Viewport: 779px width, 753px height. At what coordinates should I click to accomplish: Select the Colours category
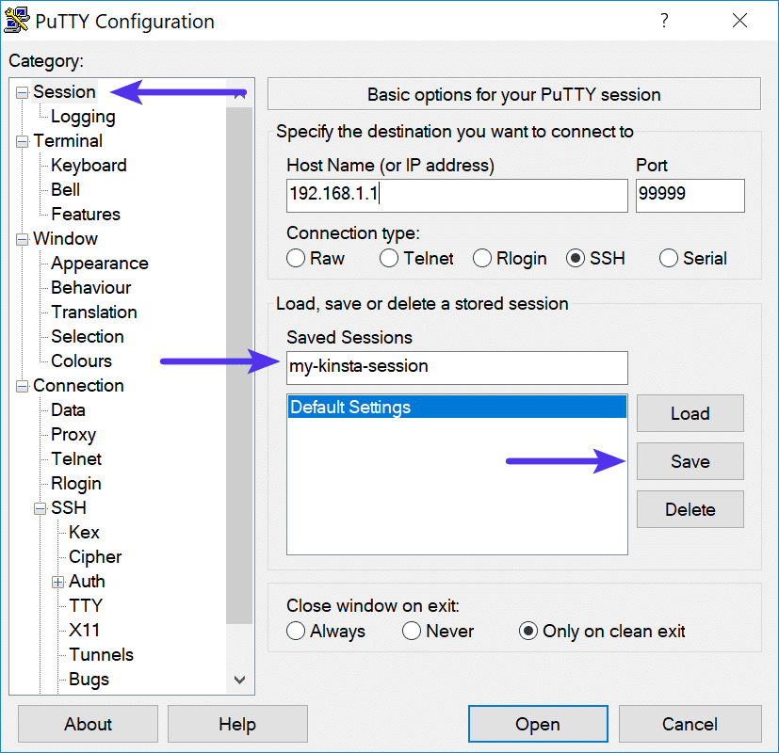pos(79,360)
